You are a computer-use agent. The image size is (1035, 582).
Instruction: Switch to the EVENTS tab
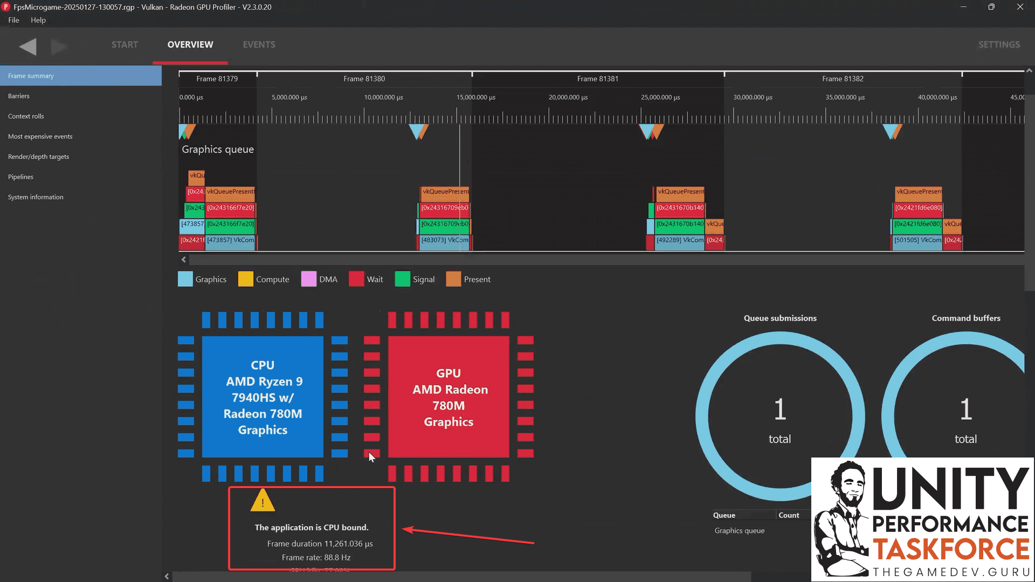pos(259,44)
